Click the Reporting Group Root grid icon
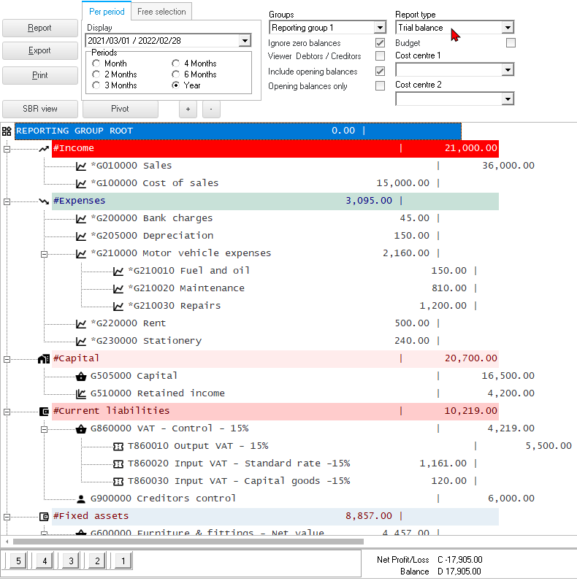This screenshot has height=581, width=577. point(7,131)
